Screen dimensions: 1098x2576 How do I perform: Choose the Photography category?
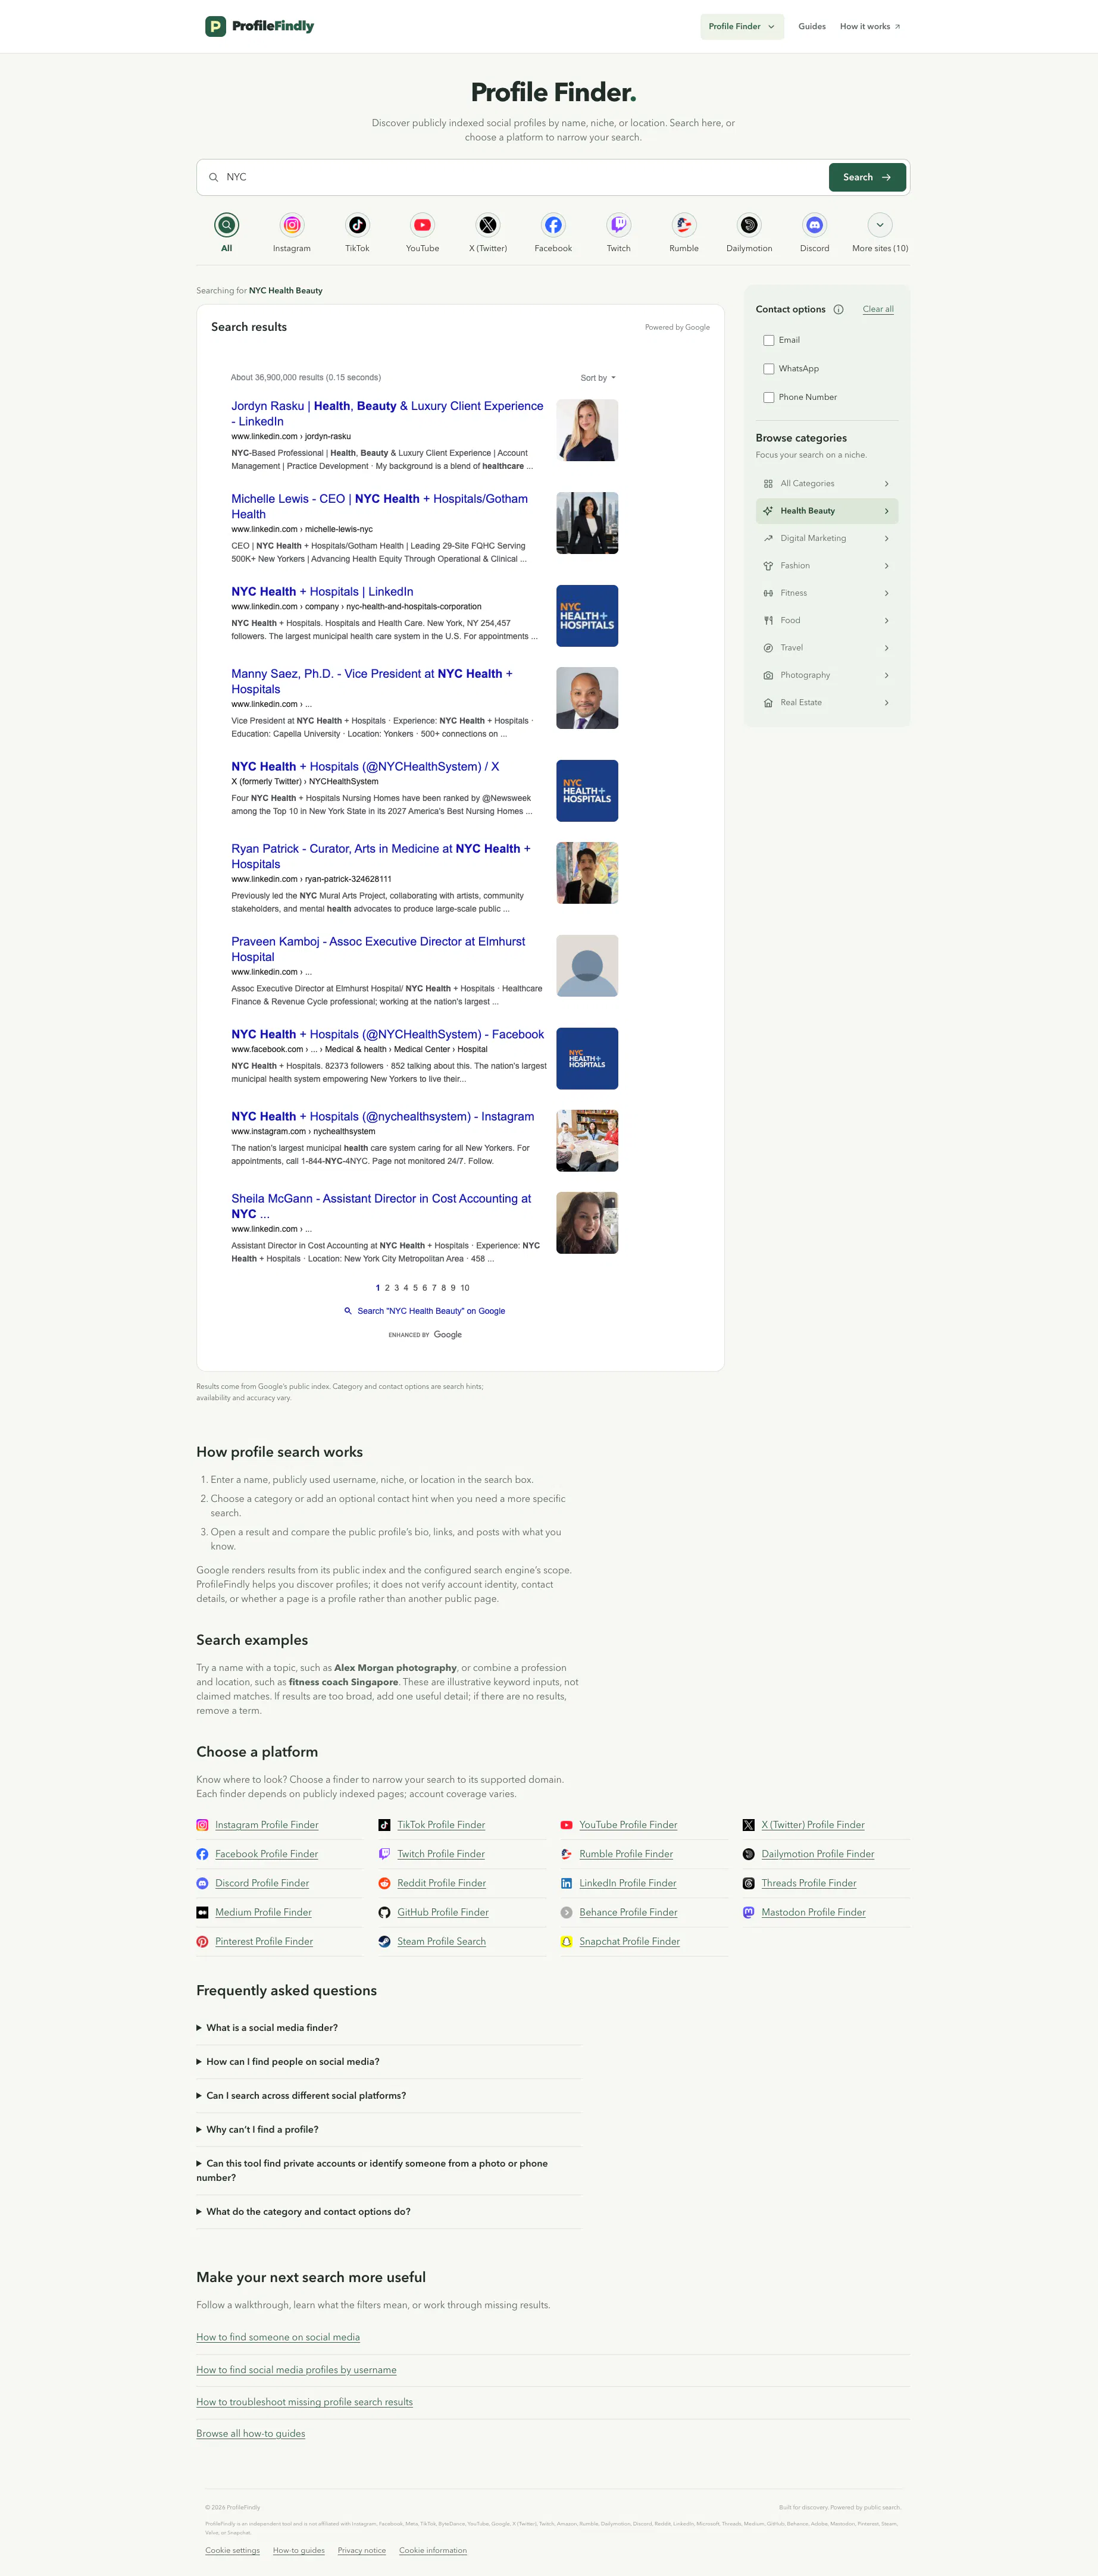pos(827,675)
